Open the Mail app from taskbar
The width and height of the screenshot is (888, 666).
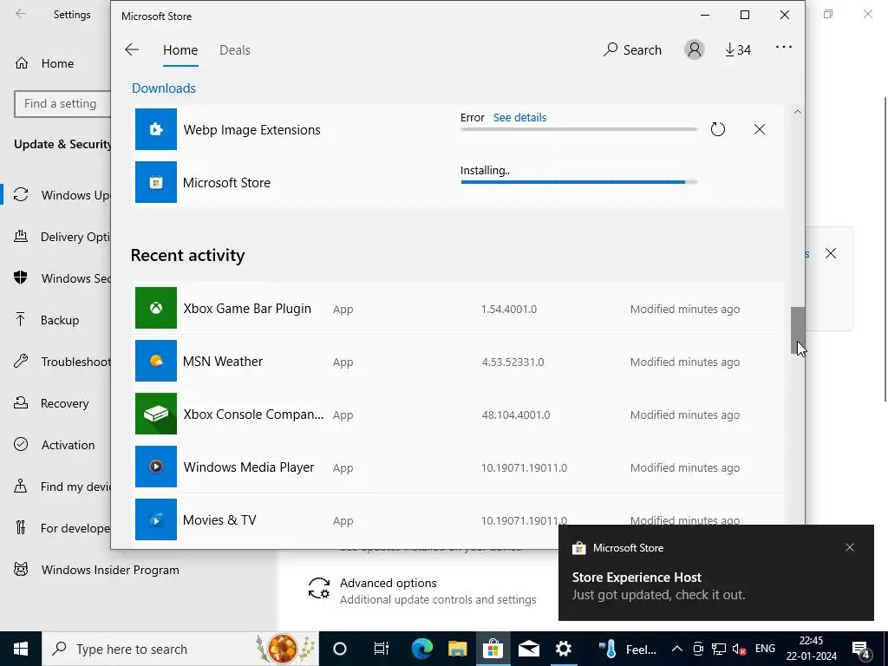click(x=528, y=649)
